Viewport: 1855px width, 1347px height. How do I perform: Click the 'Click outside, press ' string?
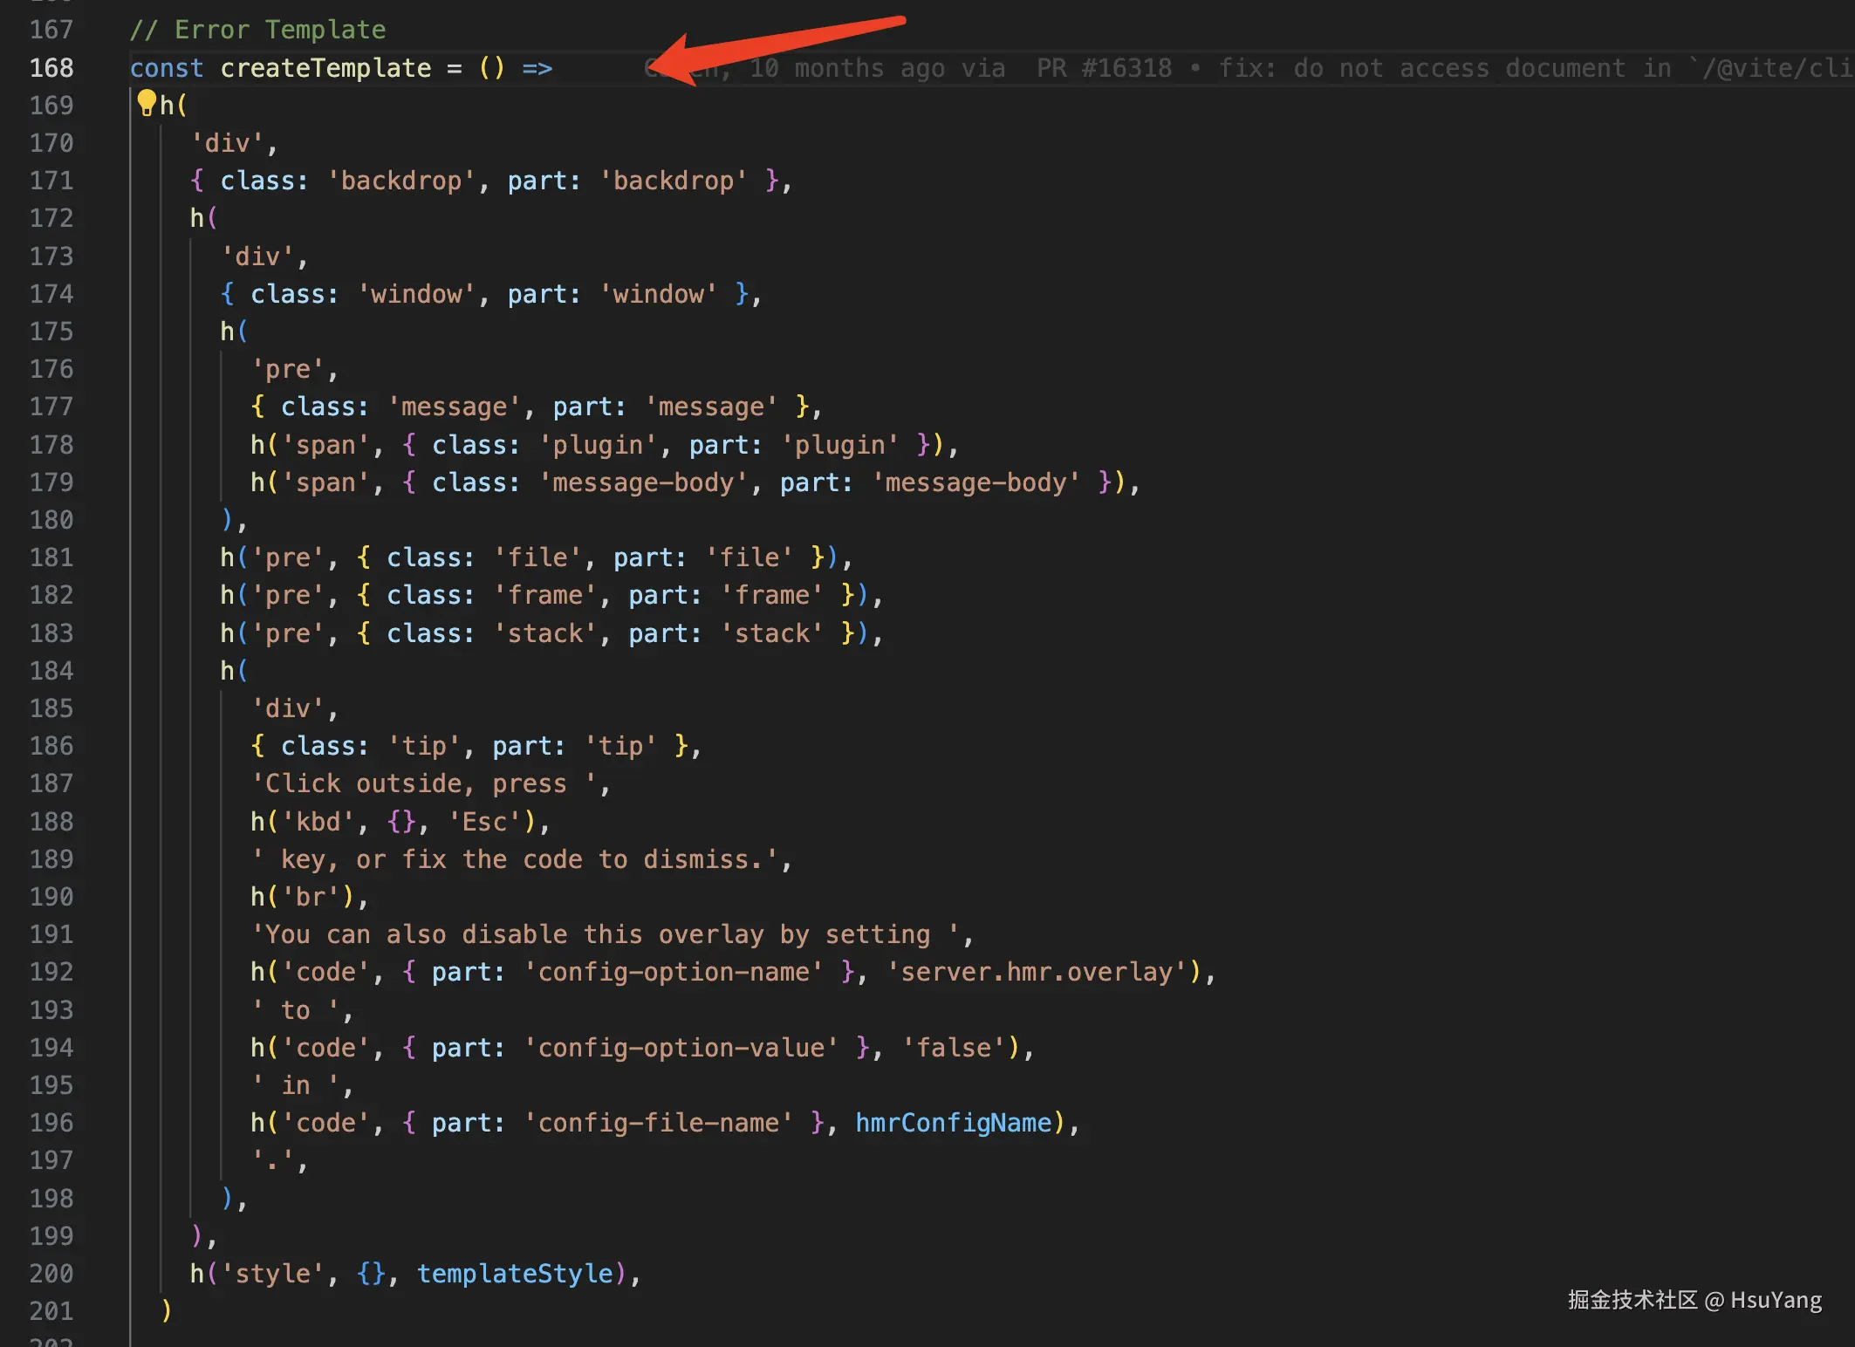pos(424,783)
